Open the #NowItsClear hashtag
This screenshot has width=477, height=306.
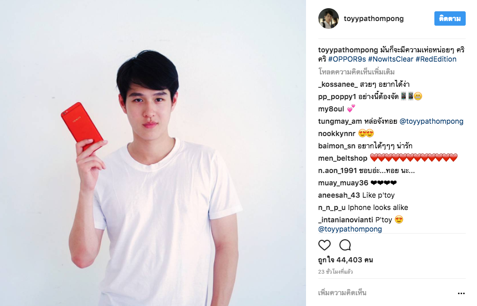point(391,60)
